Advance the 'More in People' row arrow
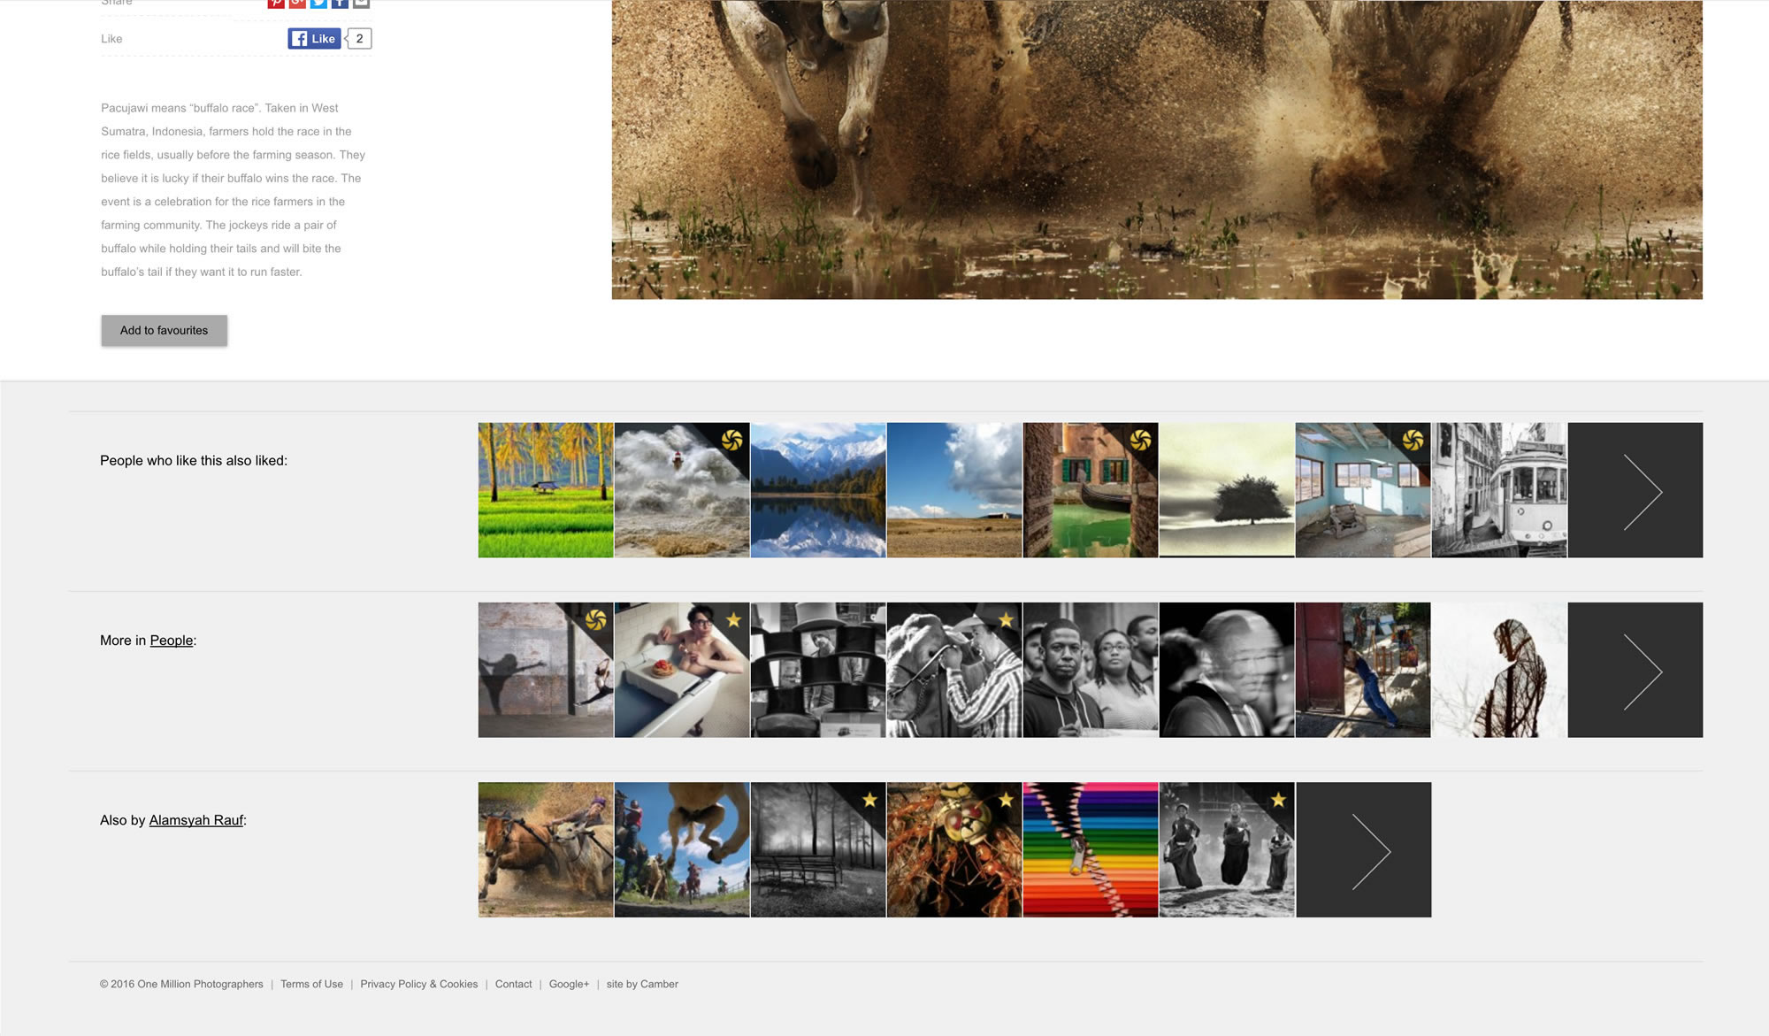Image resolution: width=1769 pixels, height=1036 pixels. 1635,670
